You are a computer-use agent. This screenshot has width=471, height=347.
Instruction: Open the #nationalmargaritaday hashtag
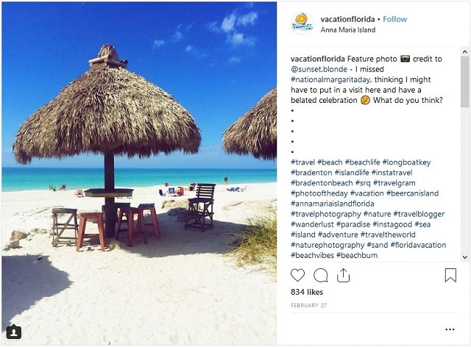(x=330, y=79)
